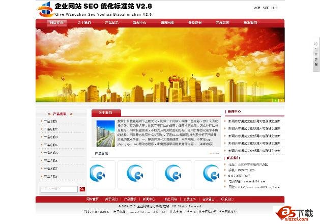Open the second product thumbnail under 产品展示

[x=135, y=175]
